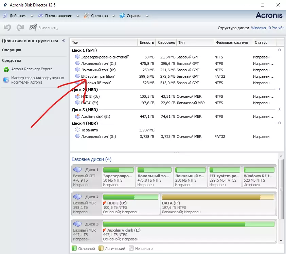Image resolution: width=286 pixels, height=254 pixels.
Task: Collapse the Действия и инструменты side panel
Action: pyautogui.click(x=64, y=40)
